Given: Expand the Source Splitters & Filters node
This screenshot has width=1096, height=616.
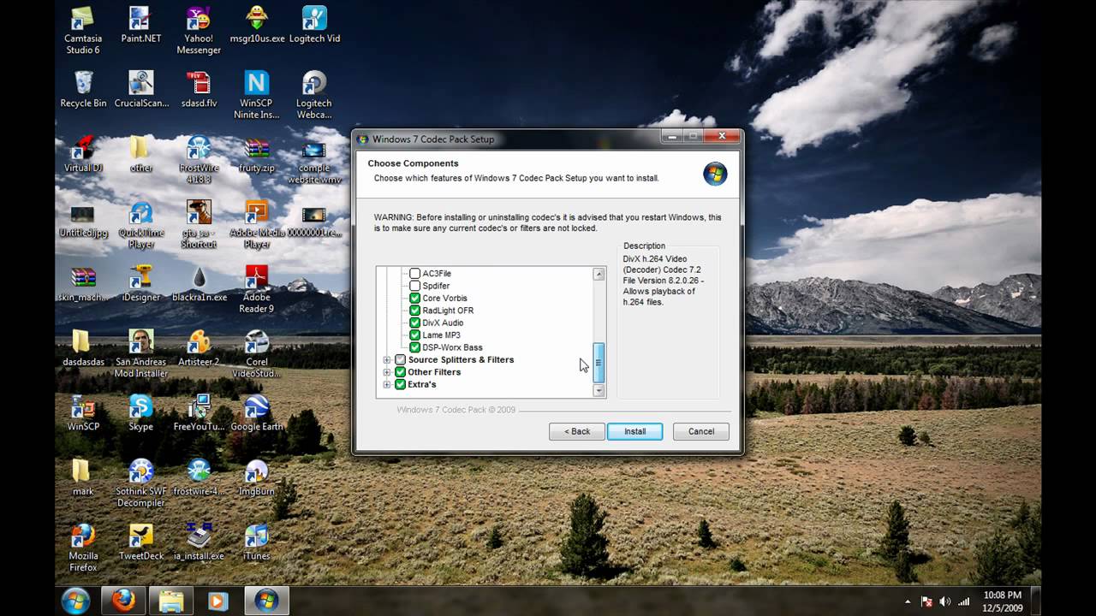Looking at the screenshot, I should click(x=387, y=360).
